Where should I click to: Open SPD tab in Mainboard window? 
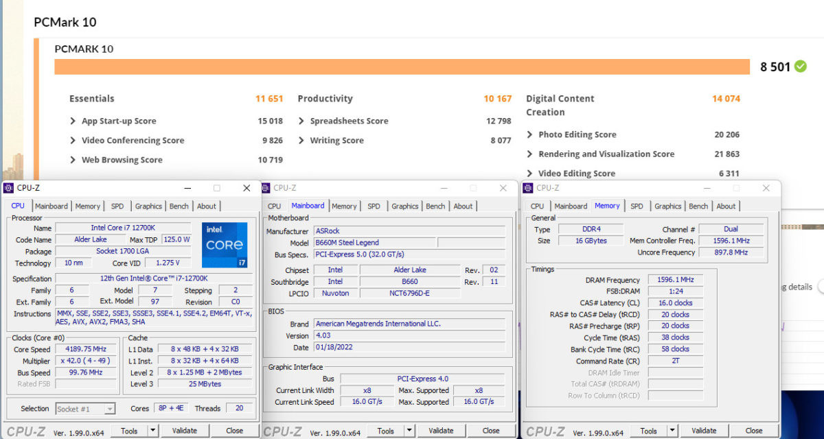[374, 206]
